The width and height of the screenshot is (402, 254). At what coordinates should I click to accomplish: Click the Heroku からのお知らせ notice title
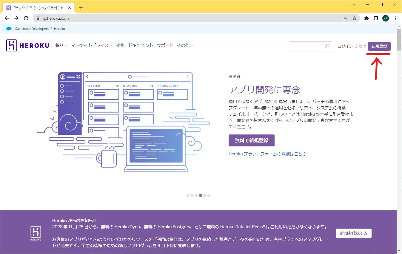point(75,221)
